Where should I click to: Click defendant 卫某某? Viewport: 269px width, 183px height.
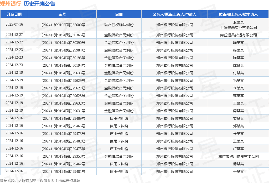tap(239, 22)
